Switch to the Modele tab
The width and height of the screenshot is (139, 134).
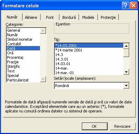pos(88,17)
